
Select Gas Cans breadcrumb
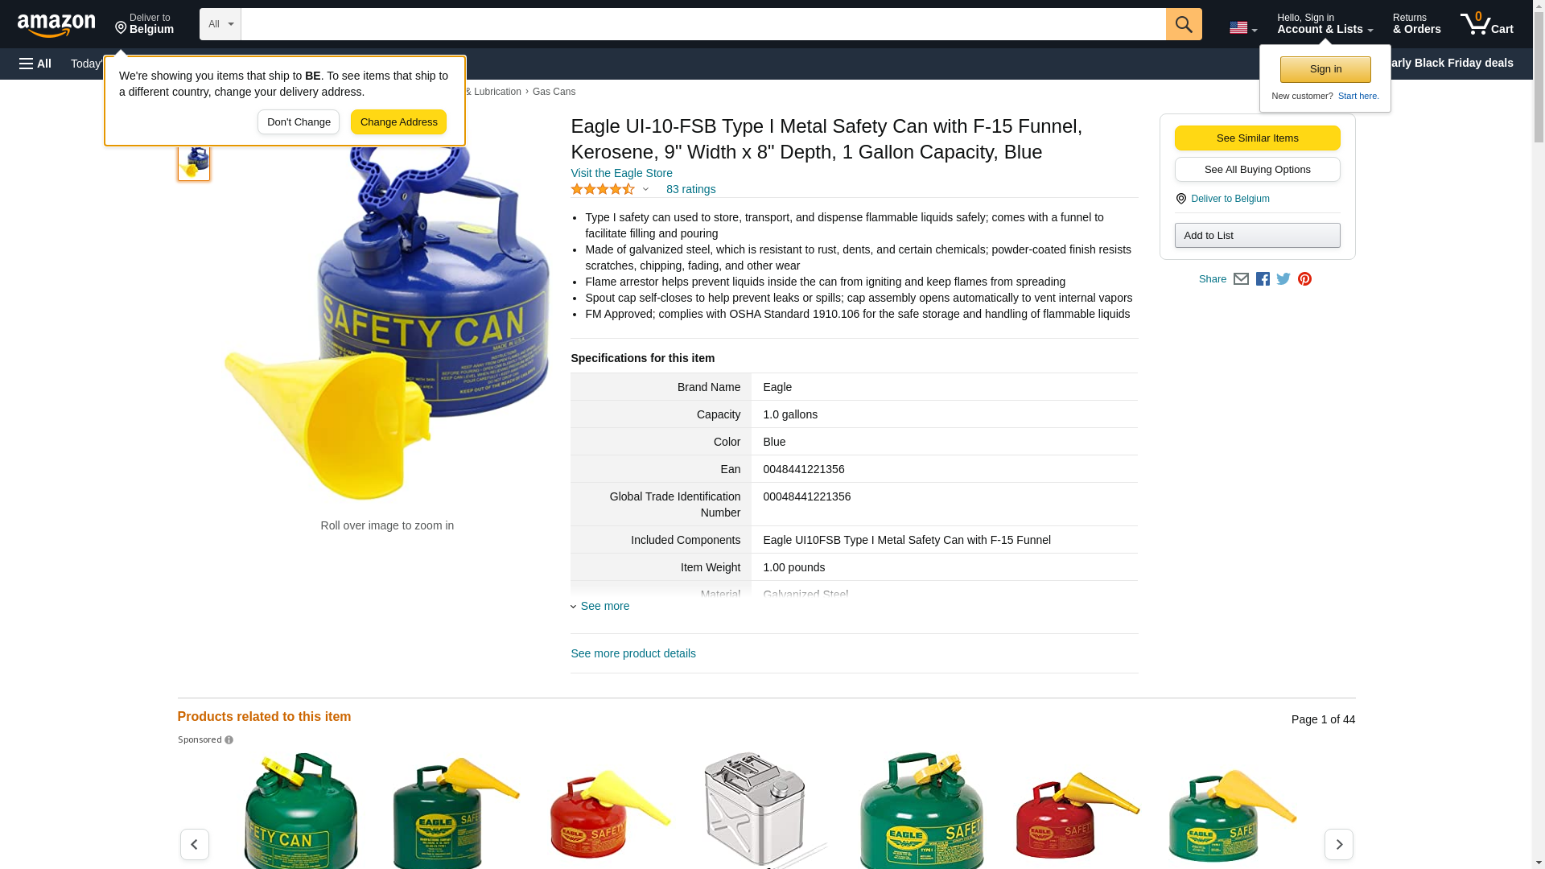tap(554, 92)
